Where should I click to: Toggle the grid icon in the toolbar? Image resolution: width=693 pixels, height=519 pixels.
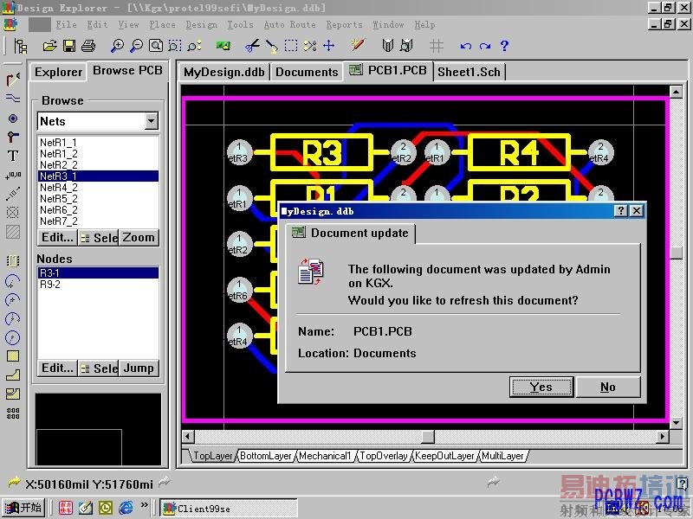coord(437,46)
